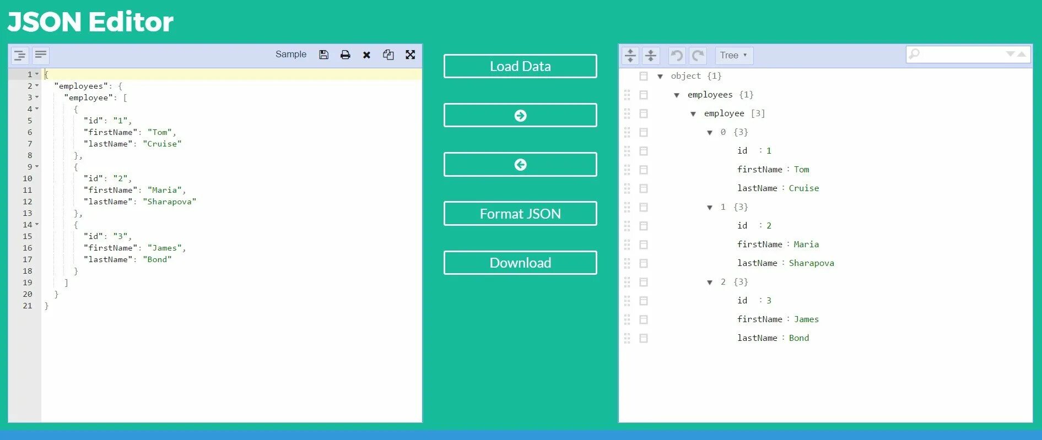Select the value James in the tree

[806, 319]
